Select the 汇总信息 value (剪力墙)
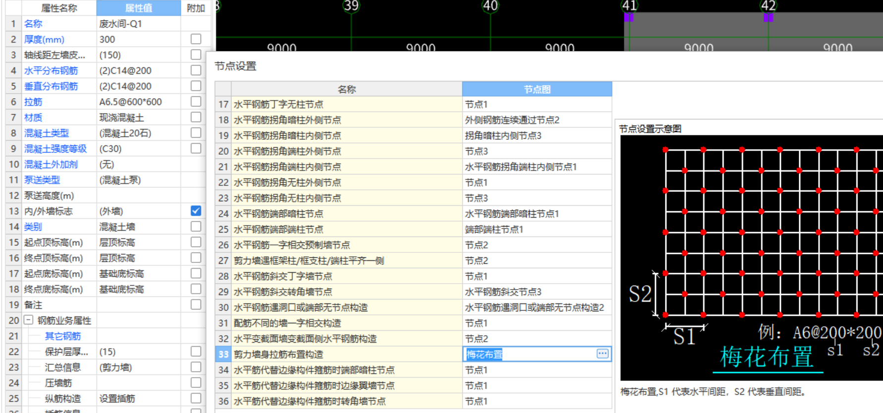The width and height of the screenshot is (883, 413). click(x=139, y=367)
